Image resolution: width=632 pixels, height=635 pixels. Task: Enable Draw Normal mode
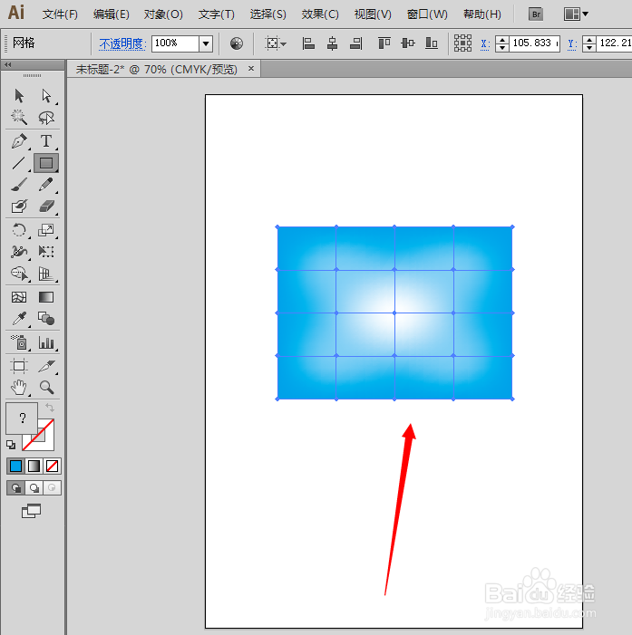coord(15,488)
